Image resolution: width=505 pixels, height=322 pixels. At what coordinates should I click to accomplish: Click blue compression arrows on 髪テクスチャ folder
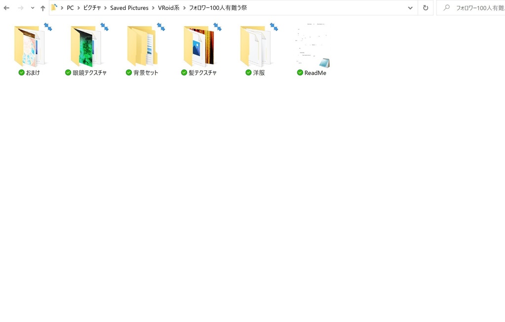point(217,27)
